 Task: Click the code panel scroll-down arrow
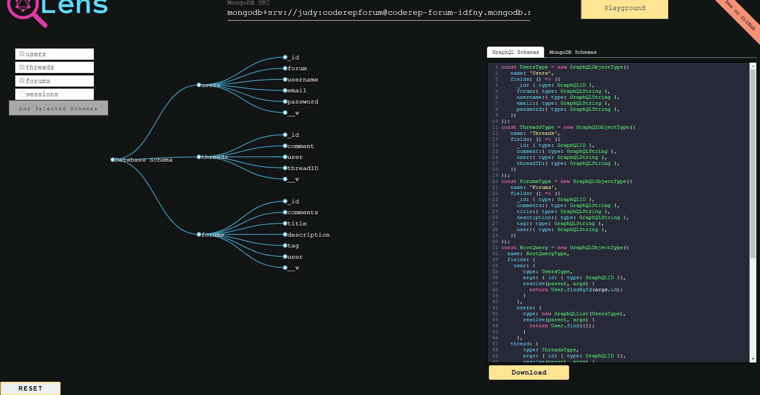[753, 359]
